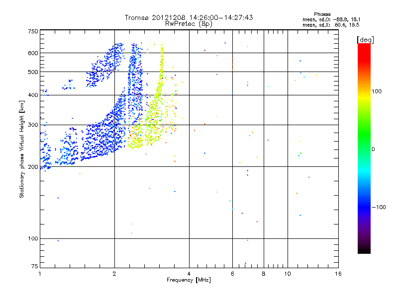Image resolution: width=398 pixels, height=298 pixels.
Task: Click the '2' x-axis tick label
Action: coord(114,274)
